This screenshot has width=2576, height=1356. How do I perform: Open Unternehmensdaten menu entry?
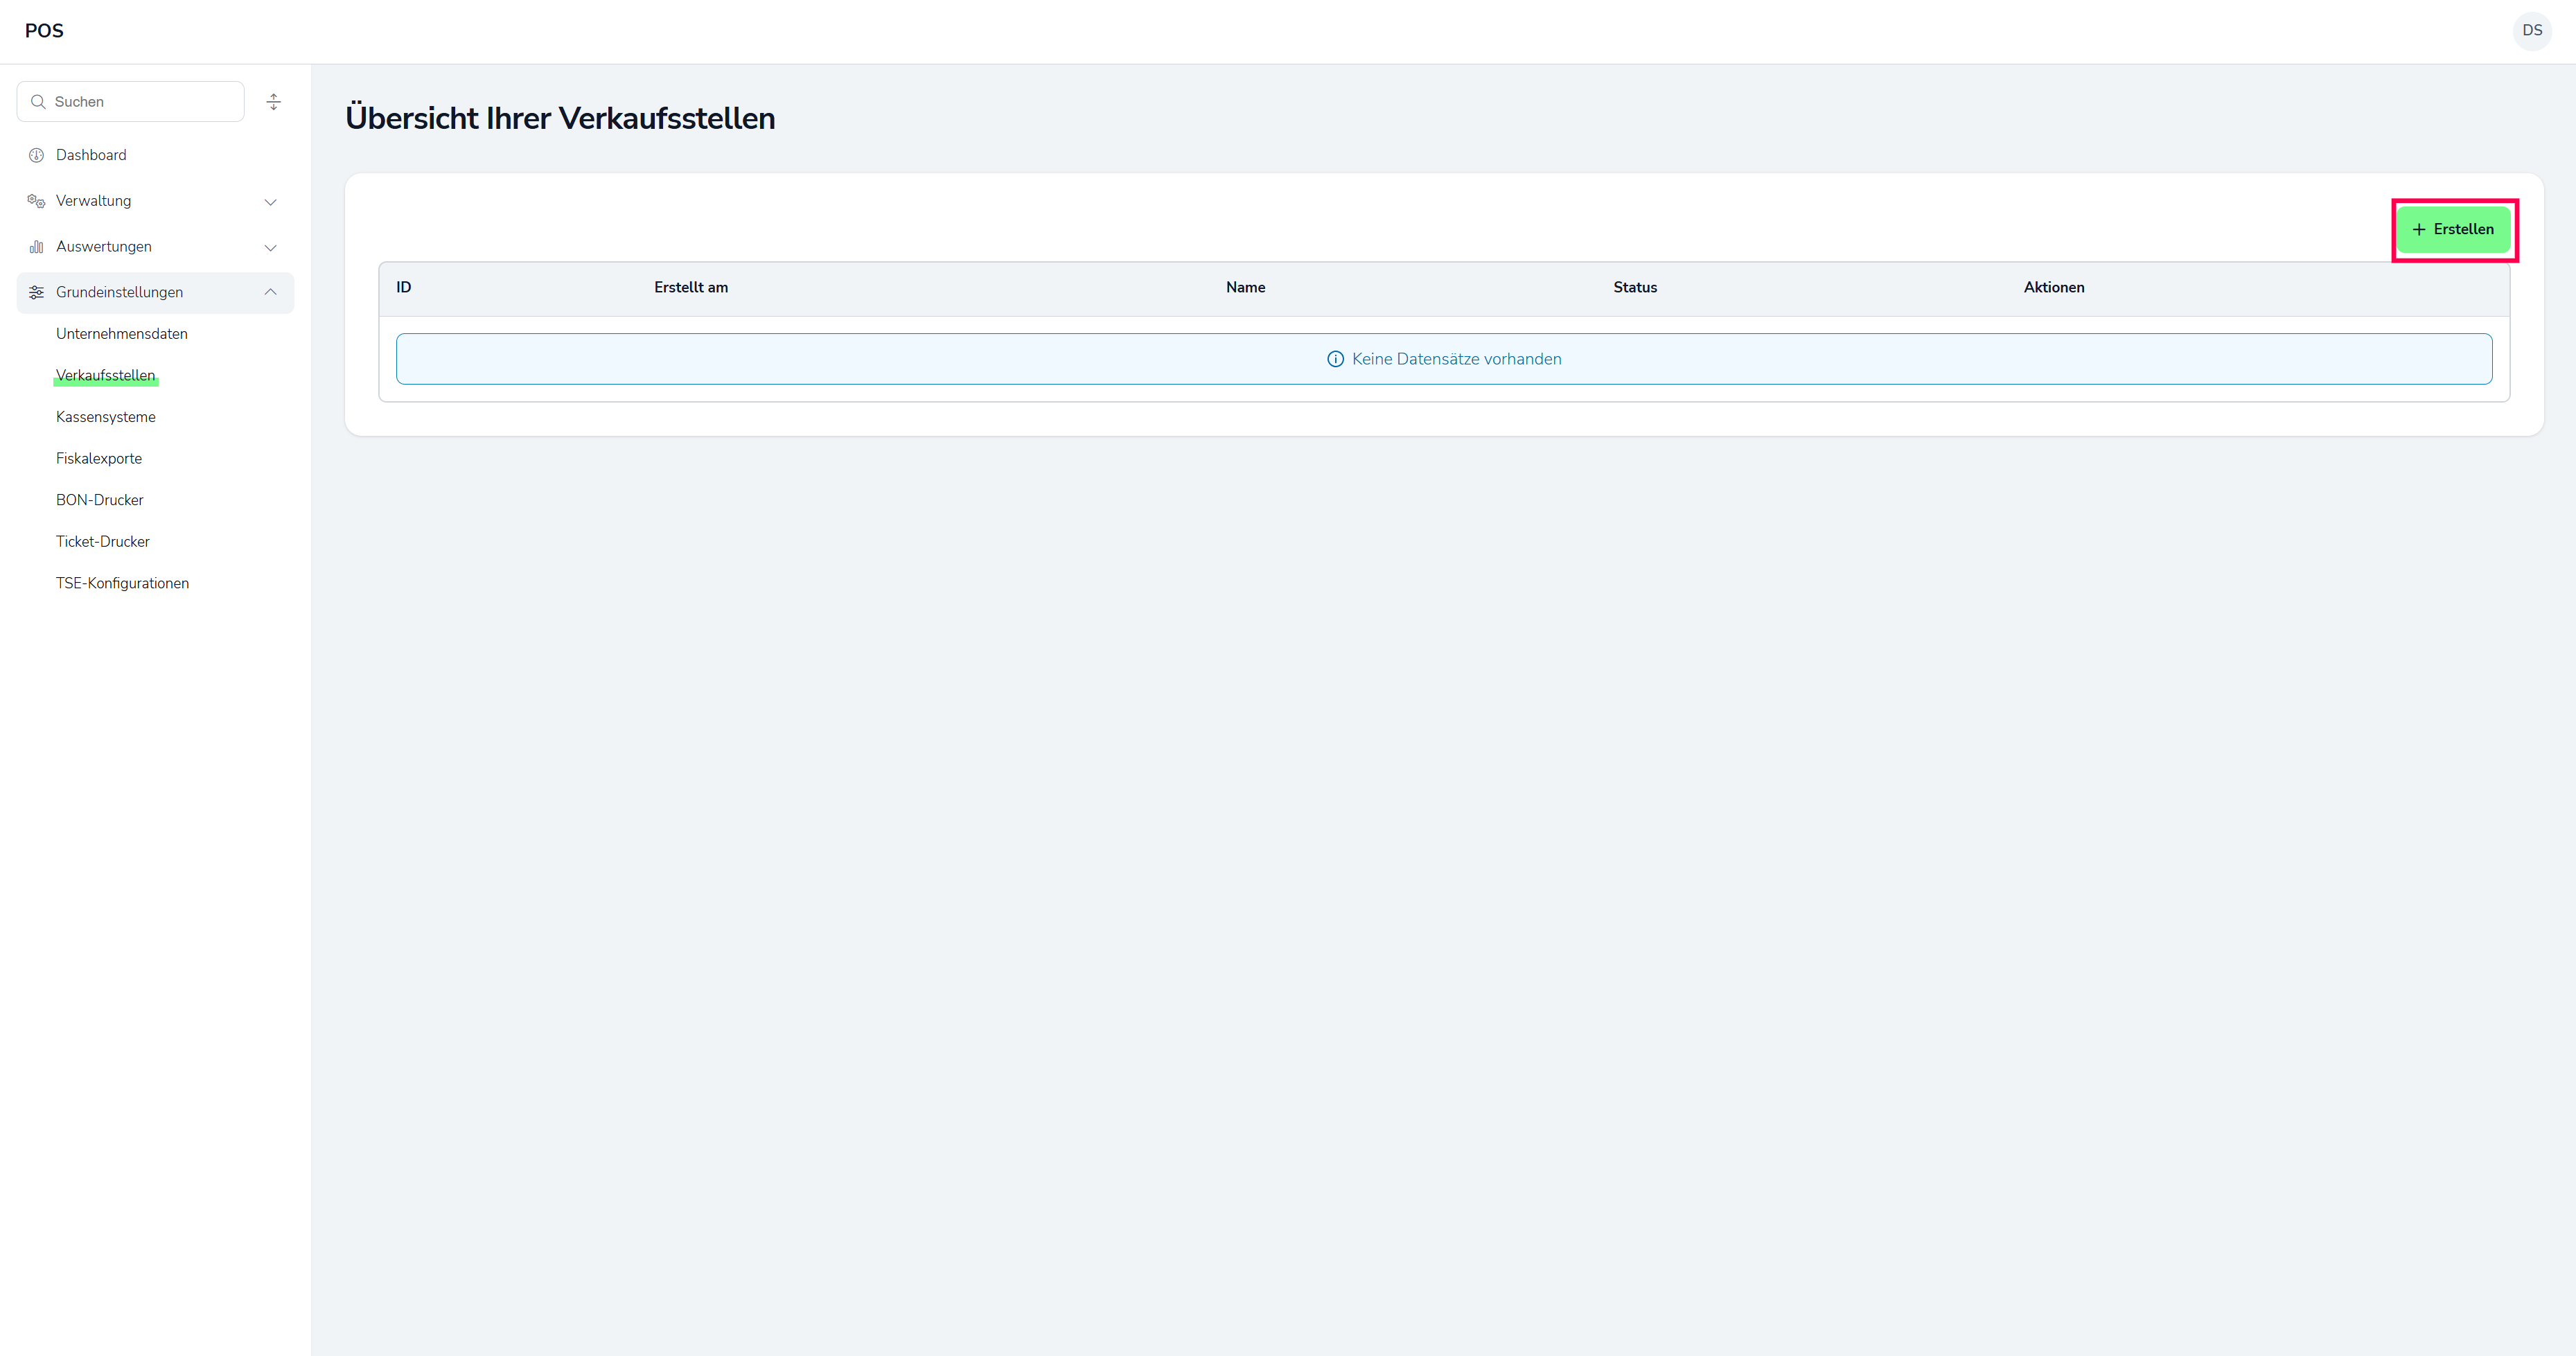pos(122,334)
